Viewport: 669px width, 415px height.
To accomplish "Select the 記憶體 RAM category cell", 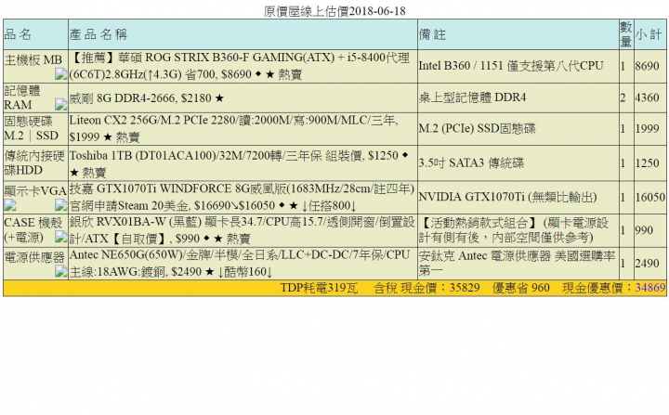I will point(35,97).
